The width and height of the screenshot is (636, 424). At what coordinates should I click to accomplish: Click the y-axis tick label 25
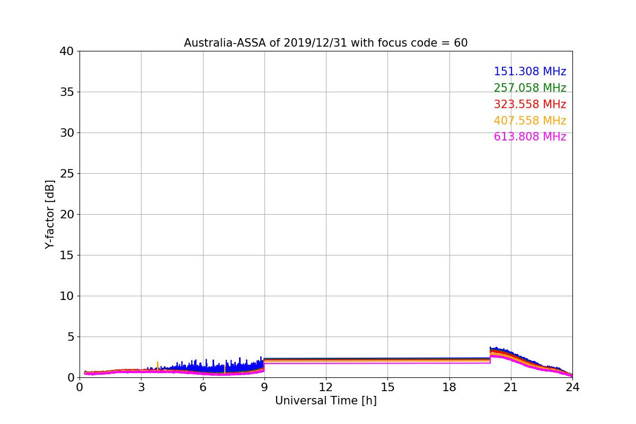pyautogui.click(x=67, y=174)
